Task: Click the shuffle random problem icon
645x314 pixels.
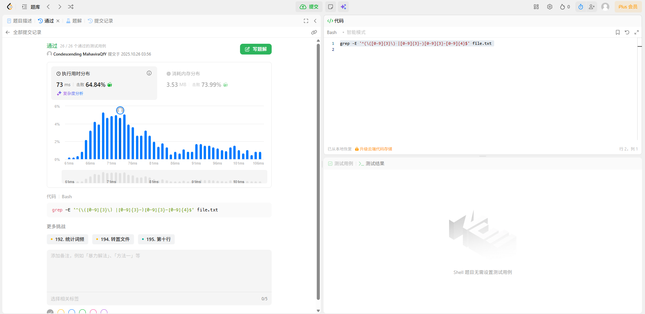Action: click(x=71, y=7)
